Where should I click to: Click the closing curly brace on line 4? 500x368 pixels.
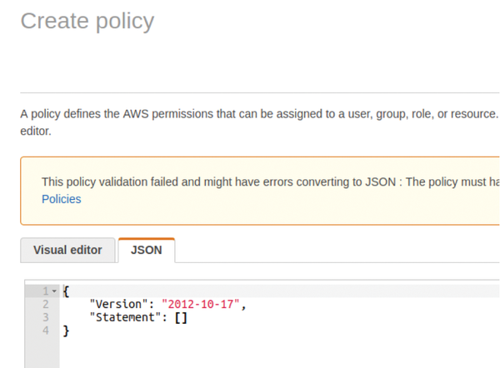point(66,331)
